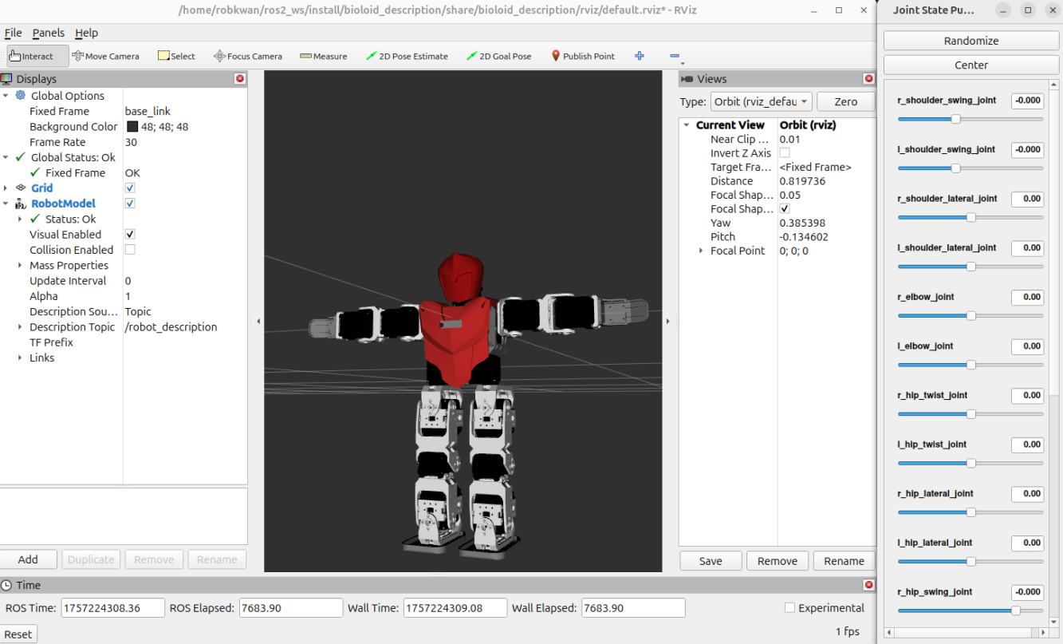1063x644 pixels.
Task: Select the 2D Goal Pose tool
Action: point(499,56)
